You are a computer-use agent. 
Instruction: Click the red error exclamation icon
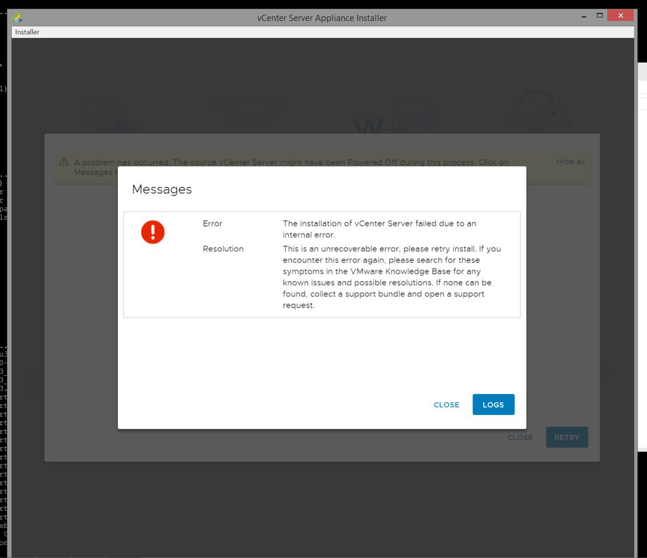point(153,232)
